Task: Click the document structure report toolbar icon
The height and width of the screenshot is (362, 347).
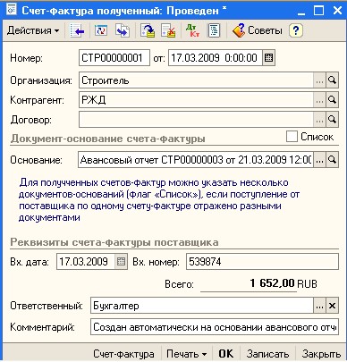Action: 214,30
